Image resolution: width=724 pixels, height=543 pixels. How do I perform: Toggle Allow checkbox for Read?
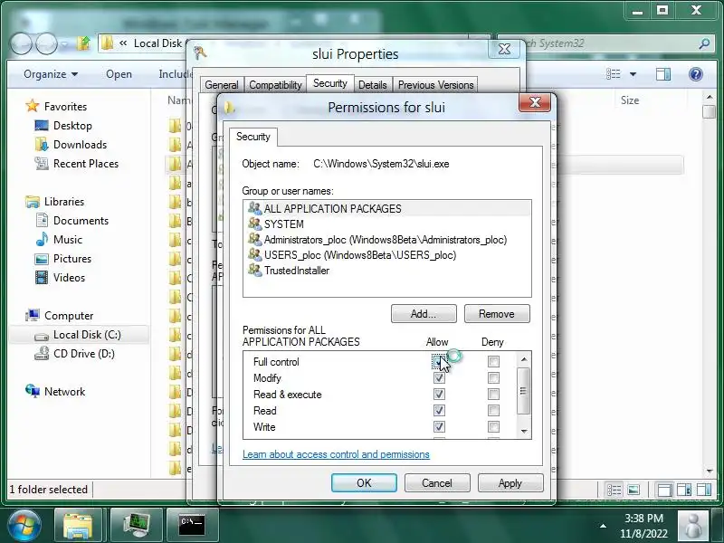[439, 411]
